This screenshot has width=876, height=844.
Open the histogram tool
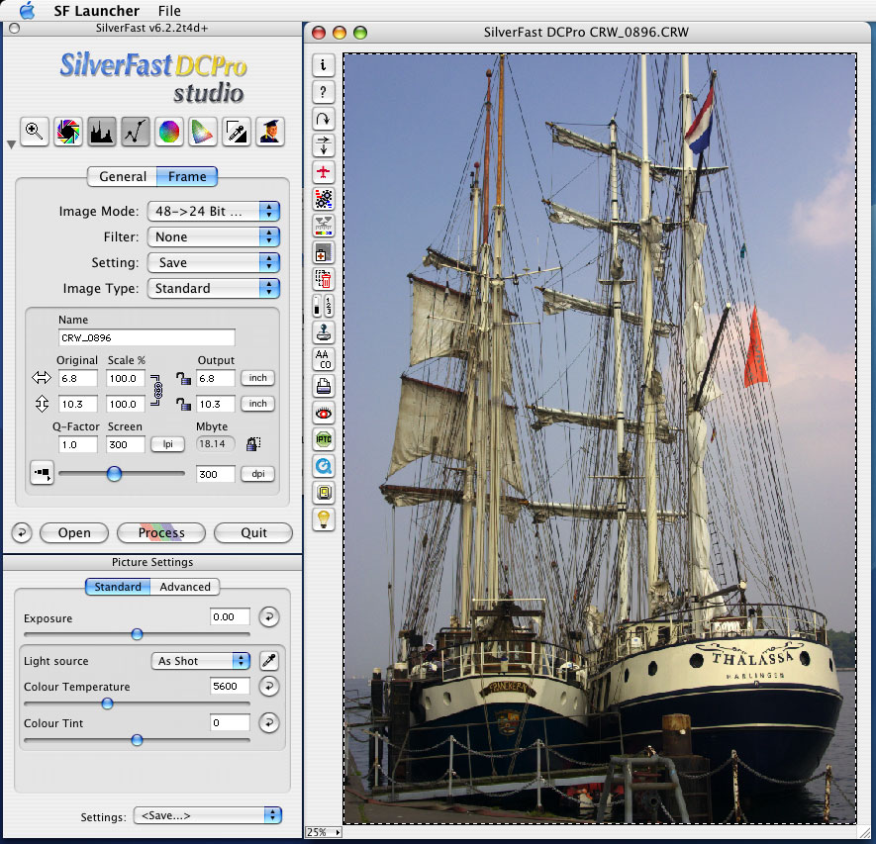(x=102, y=131)
